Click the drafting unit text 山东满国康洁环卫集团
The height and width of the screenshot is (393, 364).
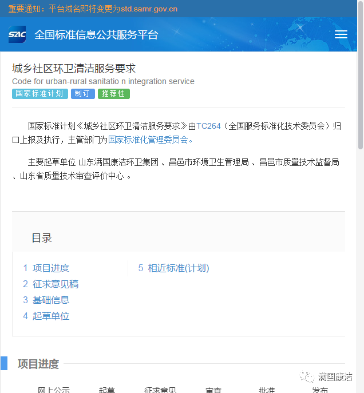(x=118, y=162)
